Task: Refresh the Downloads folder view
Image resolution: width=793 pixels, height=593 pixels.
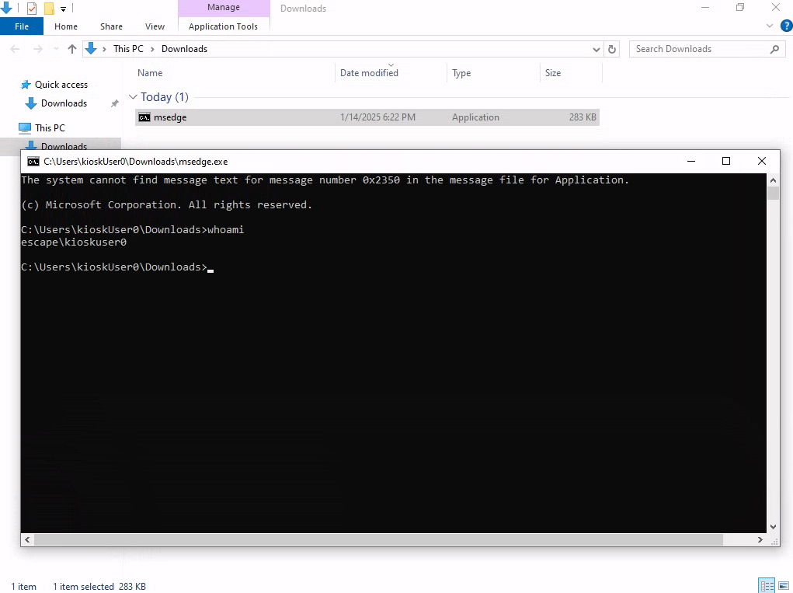Action: click(x=611, y=49)
